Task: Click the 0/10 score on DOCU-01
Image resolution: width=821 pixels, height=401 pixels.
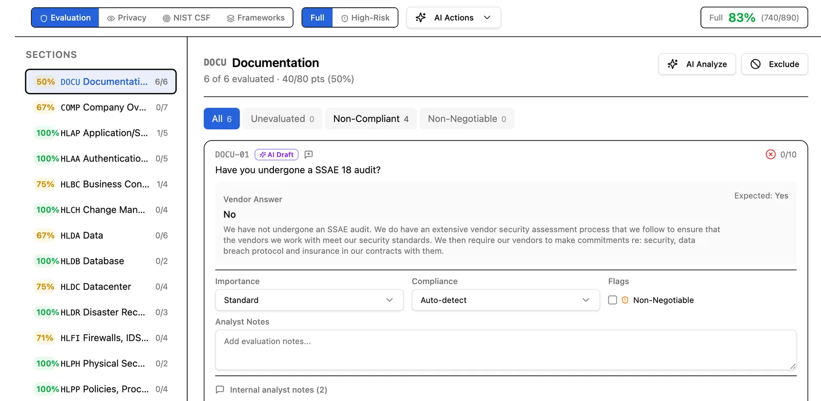Action: pyautogui.click(x=788, y=154)
